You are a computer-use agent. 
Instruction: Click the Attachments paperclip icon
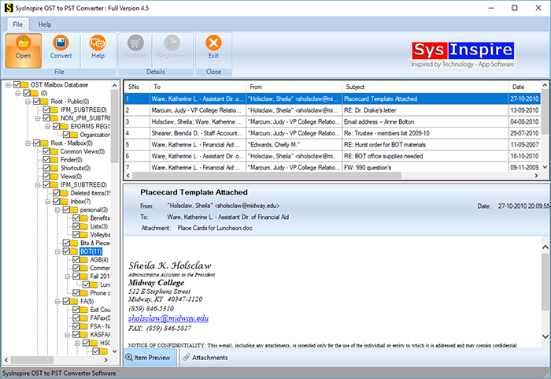point(187,357)
